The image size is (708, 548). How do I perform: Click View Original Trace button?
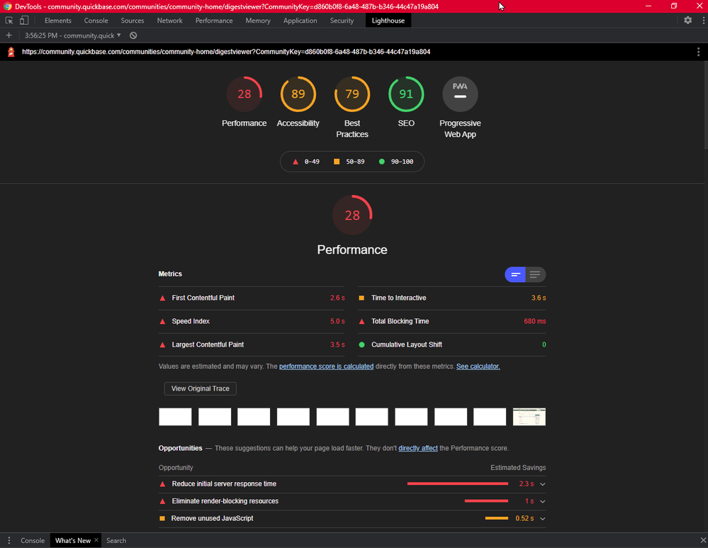[x=200, y=388]
